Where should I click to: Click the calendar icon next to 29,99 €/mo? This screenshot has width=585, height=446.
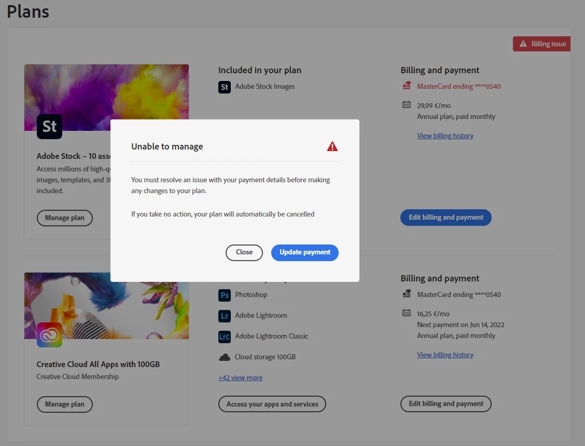click(x=407, y=104)
